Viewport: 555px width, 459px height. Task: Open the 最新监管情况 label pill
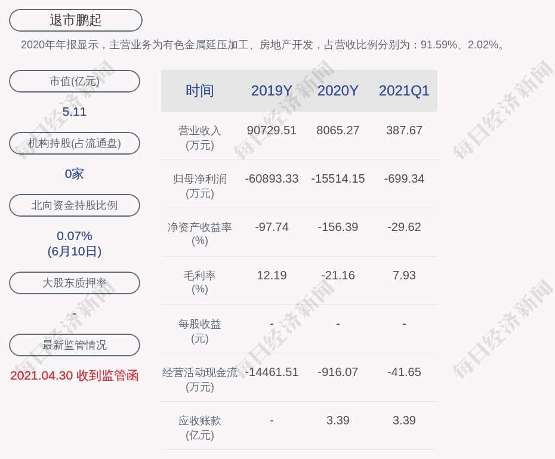pos(75,345)
